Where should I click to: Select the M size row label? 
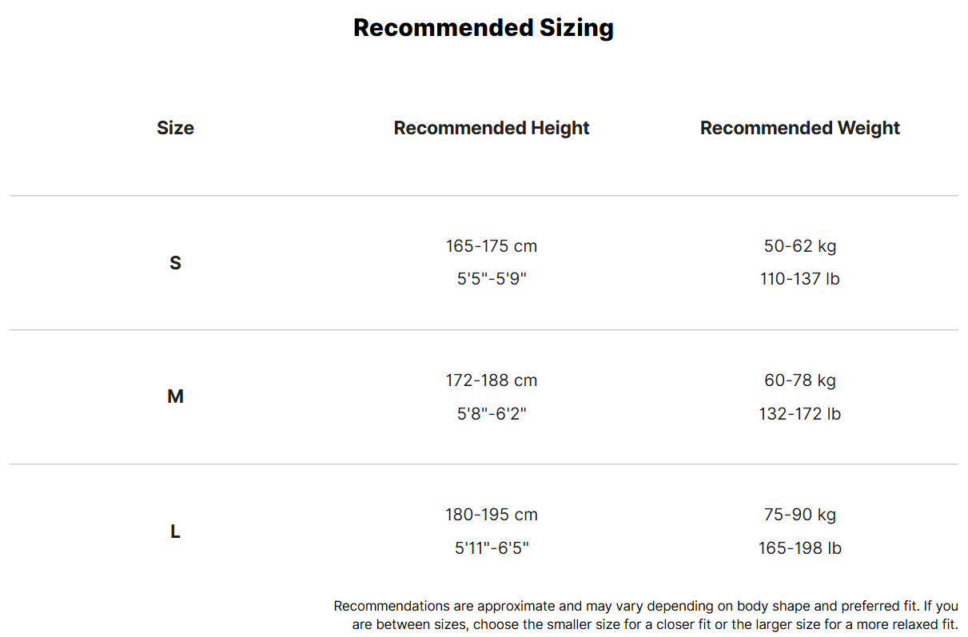[x=175, y=396]
